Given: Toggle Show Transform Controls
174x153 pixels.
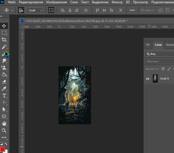Looking at the screenshot, I should tap(51, 10).
